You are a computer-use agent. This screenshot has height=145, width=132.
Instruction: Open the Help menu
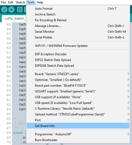40,2
